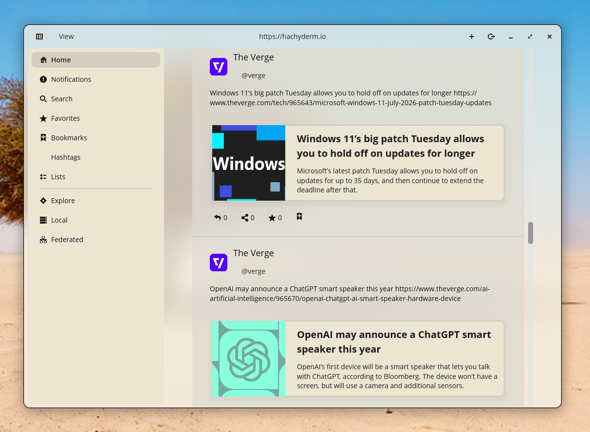Image resolution: width=590 pixels, height=432 pixels.
Task: Open Hashtags page
Action: (96, 157)
